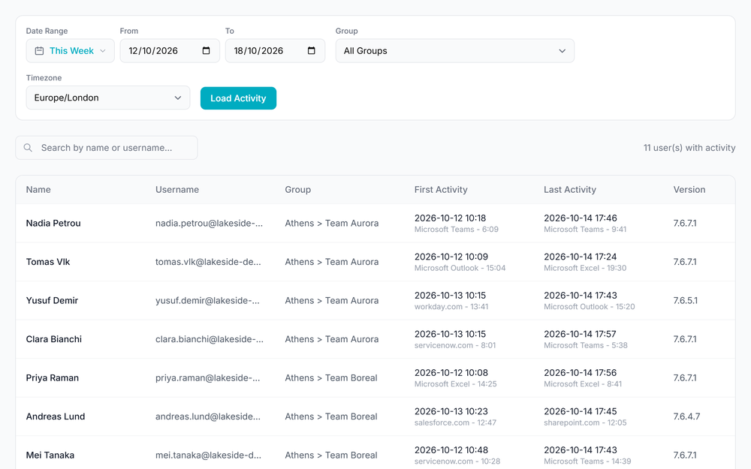Click Clara Bianchi's last activity 2026-10-14 17:57
751x469 pixels.
pyautogui.click(x=580, y=334)
